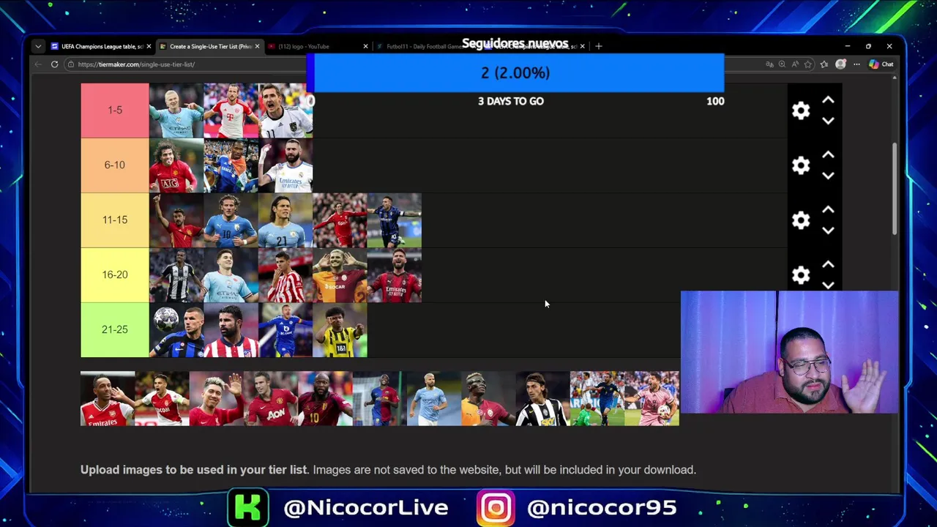Open the Copilot Chat button
The height and width of the screenshot is (527, 937).
[x=881, y=64]
